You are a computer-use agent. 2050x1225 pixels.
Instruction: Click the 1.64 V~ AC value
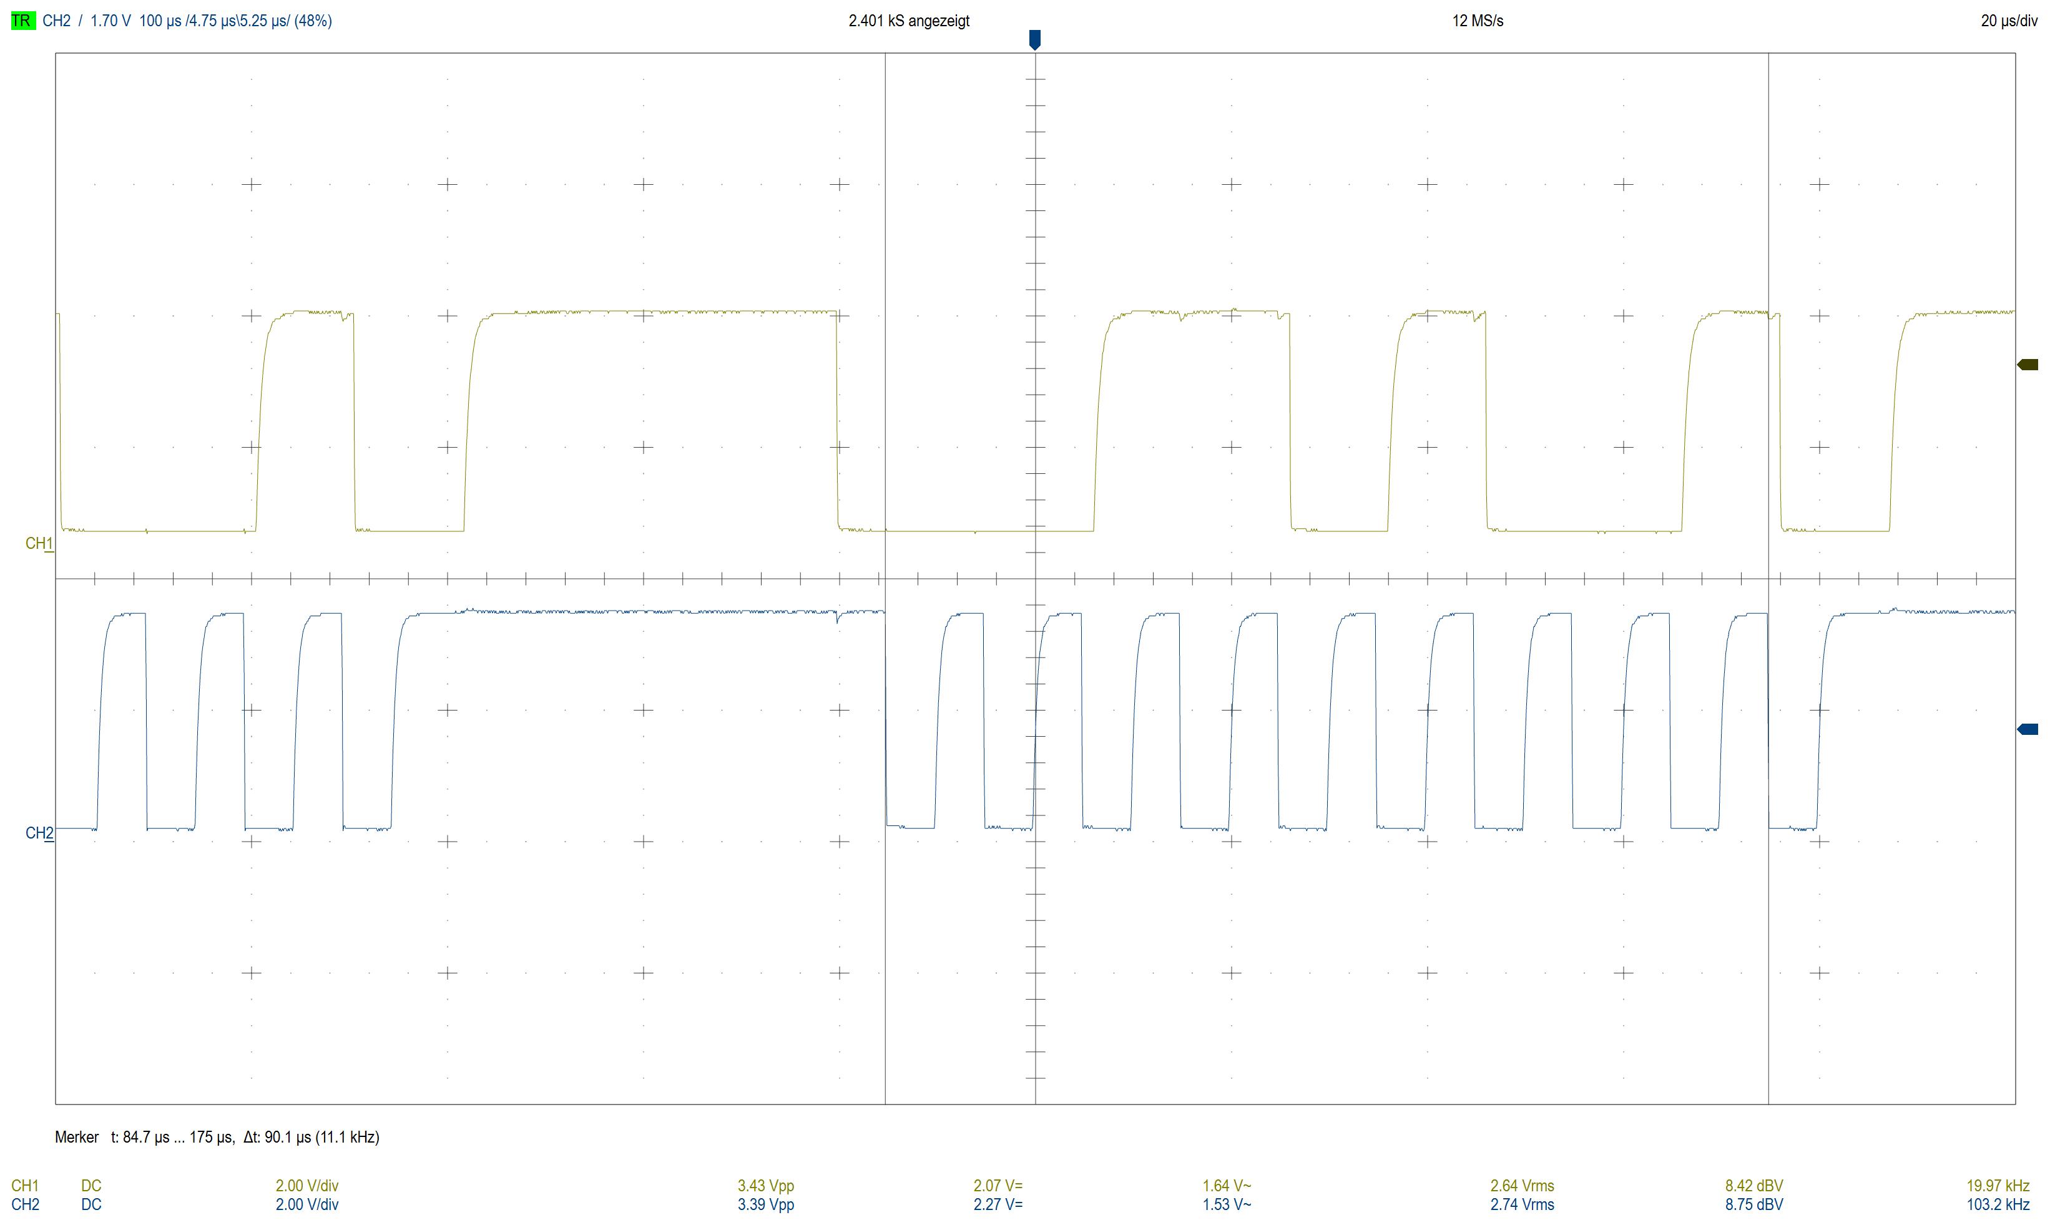[1227, 1186]
